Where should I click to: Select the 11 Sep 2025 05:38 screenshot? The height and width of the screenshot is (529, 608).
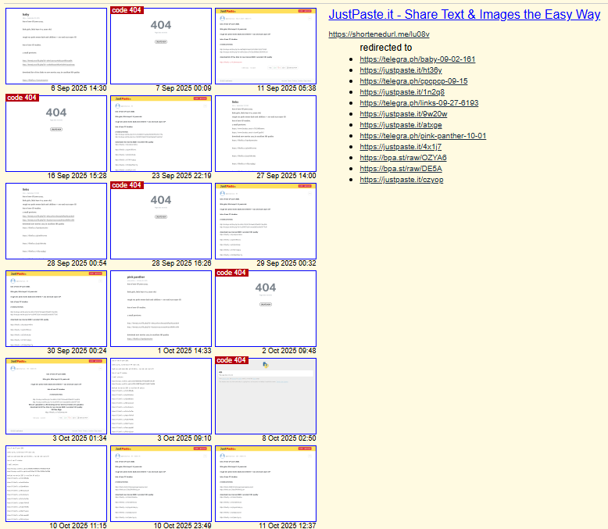pyautogui.click(x=266, y=46)
